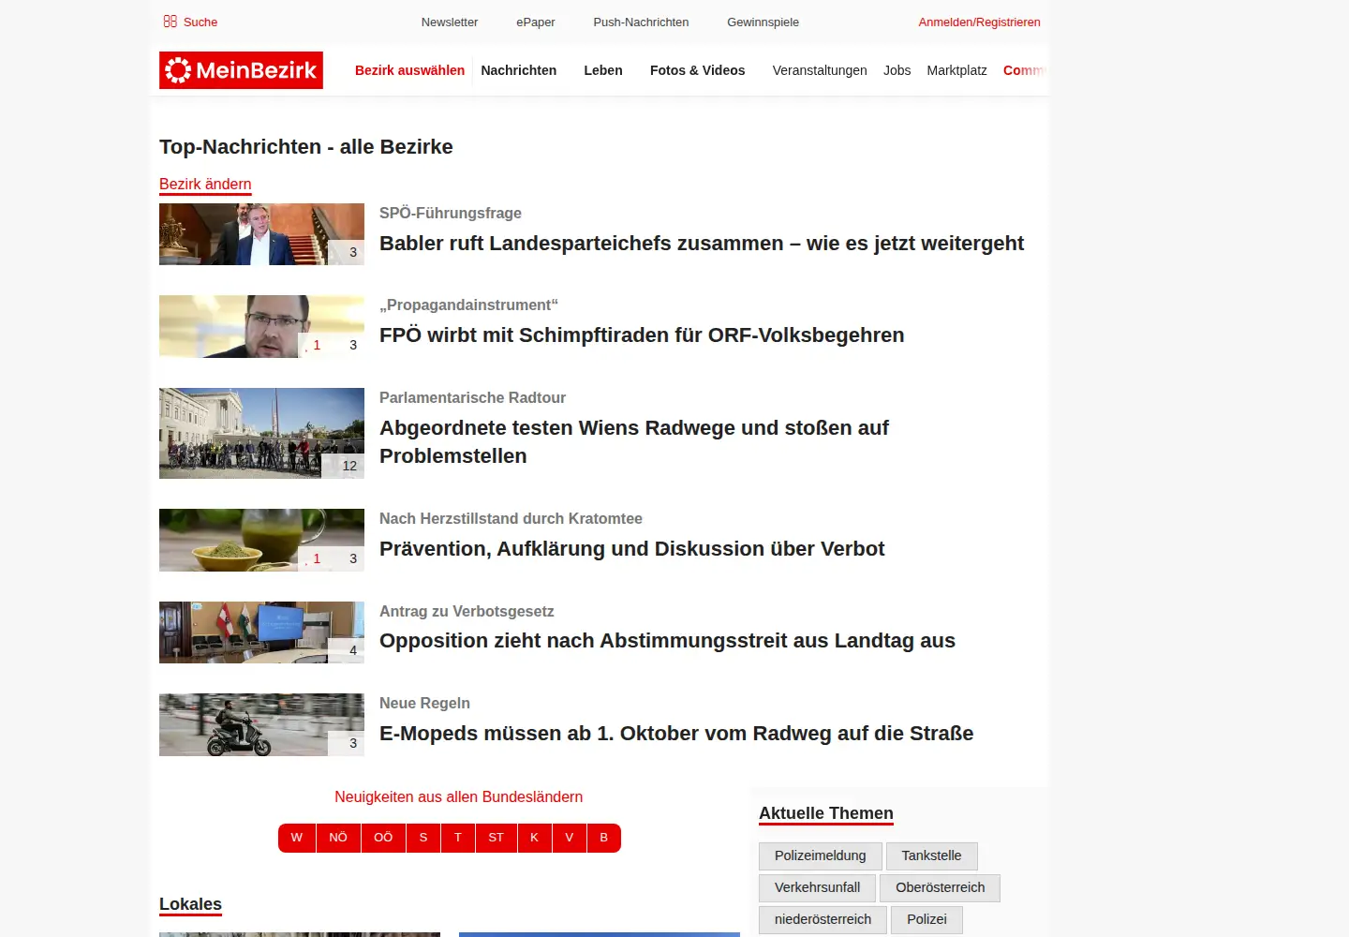Viewport: 1349px width, 937px height.
Task: Open the E-Moped article thumbnail
Action: click(261, 724)
